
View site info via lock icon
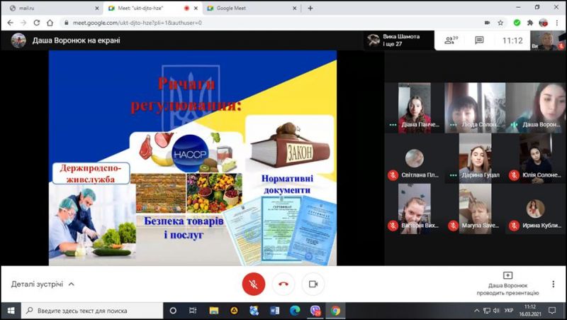[x=66, y=23]
